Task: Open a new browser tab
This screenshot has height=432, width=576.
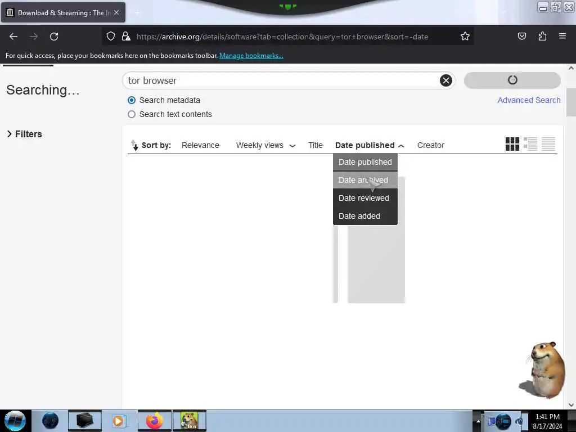Action: 137,13
